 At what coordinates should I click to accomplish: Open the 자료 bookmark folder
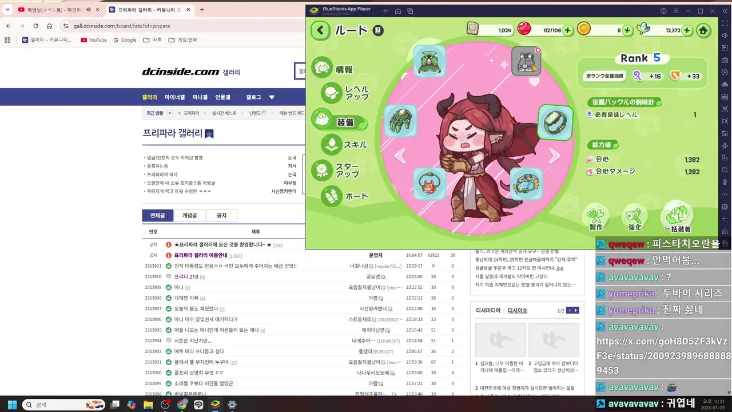[x=152, y=40]
